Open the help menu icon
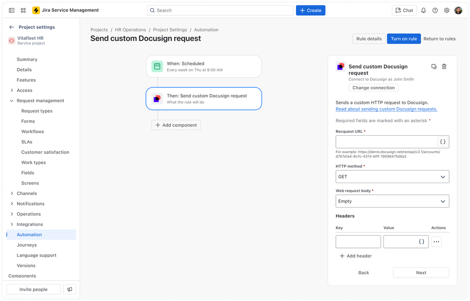 click(x=435, y=10)
